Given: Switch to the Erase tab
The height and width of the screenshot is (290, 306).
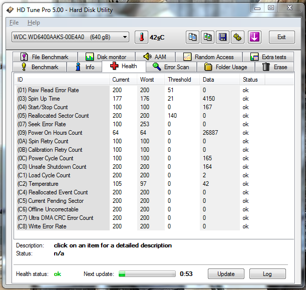Looking at the screenshot, I should tap(274, 67).
